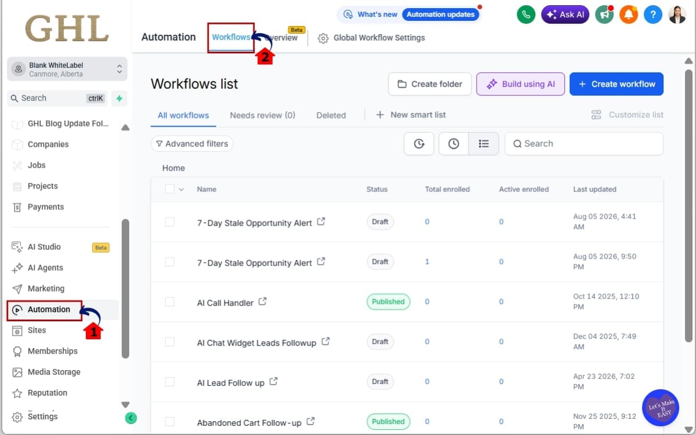Image resolution: width=696 pixels, height=435 pixels.
Task: Open the megaphone announcements icon
Action: (604, 14)
